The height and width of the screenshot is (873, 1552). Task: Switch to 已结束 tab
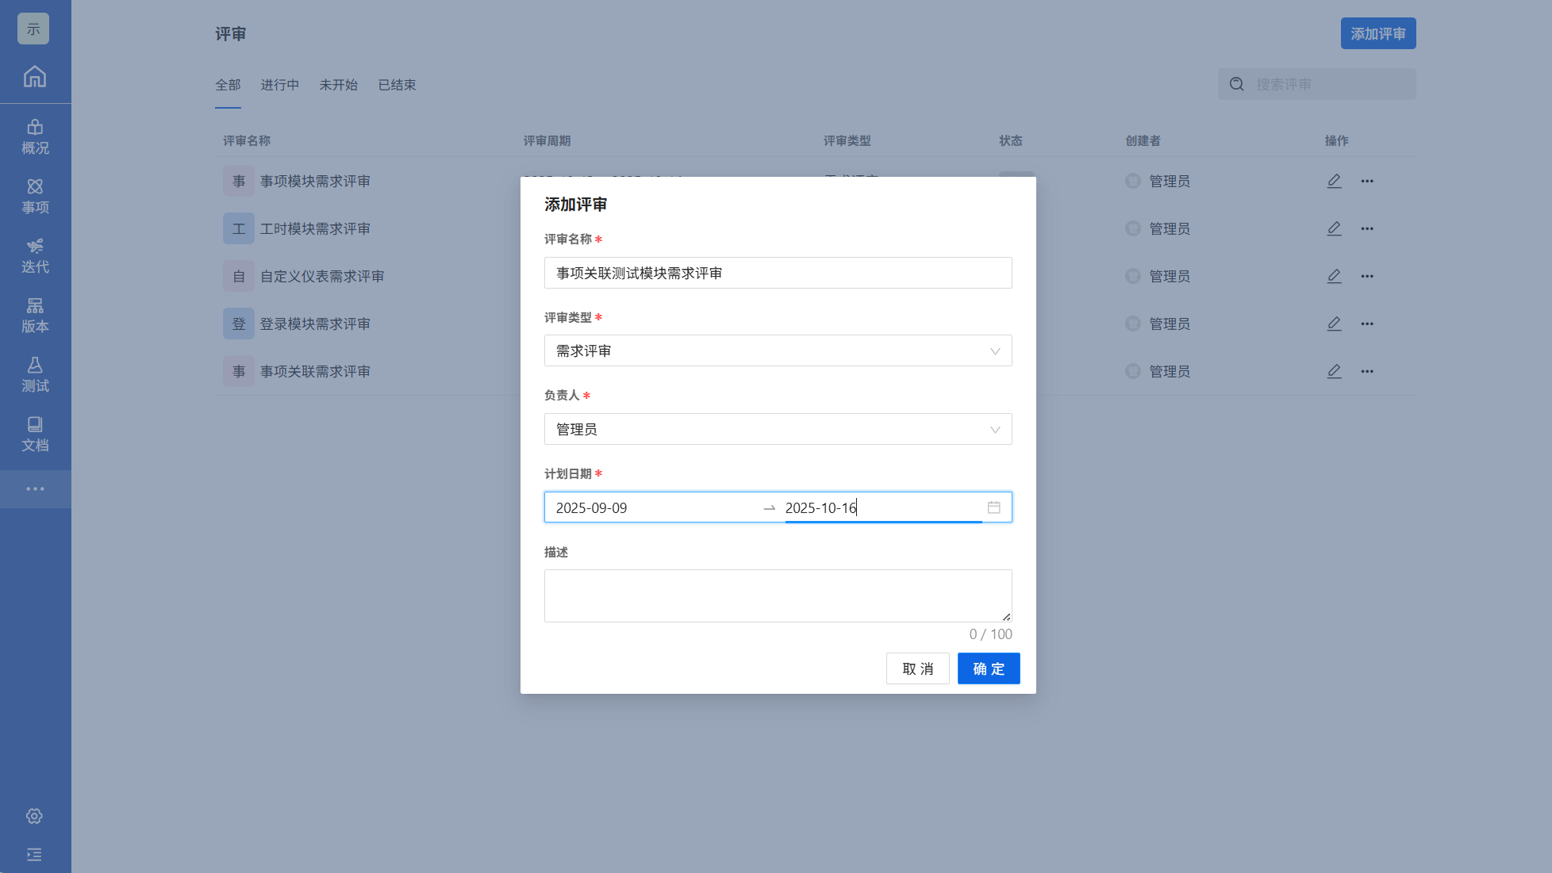tap(397, 85)
